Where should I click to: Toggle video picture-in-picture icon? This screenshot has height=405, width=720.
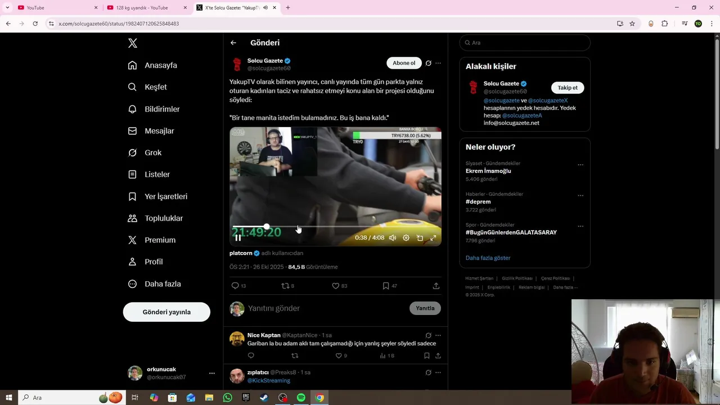(420, 238)
